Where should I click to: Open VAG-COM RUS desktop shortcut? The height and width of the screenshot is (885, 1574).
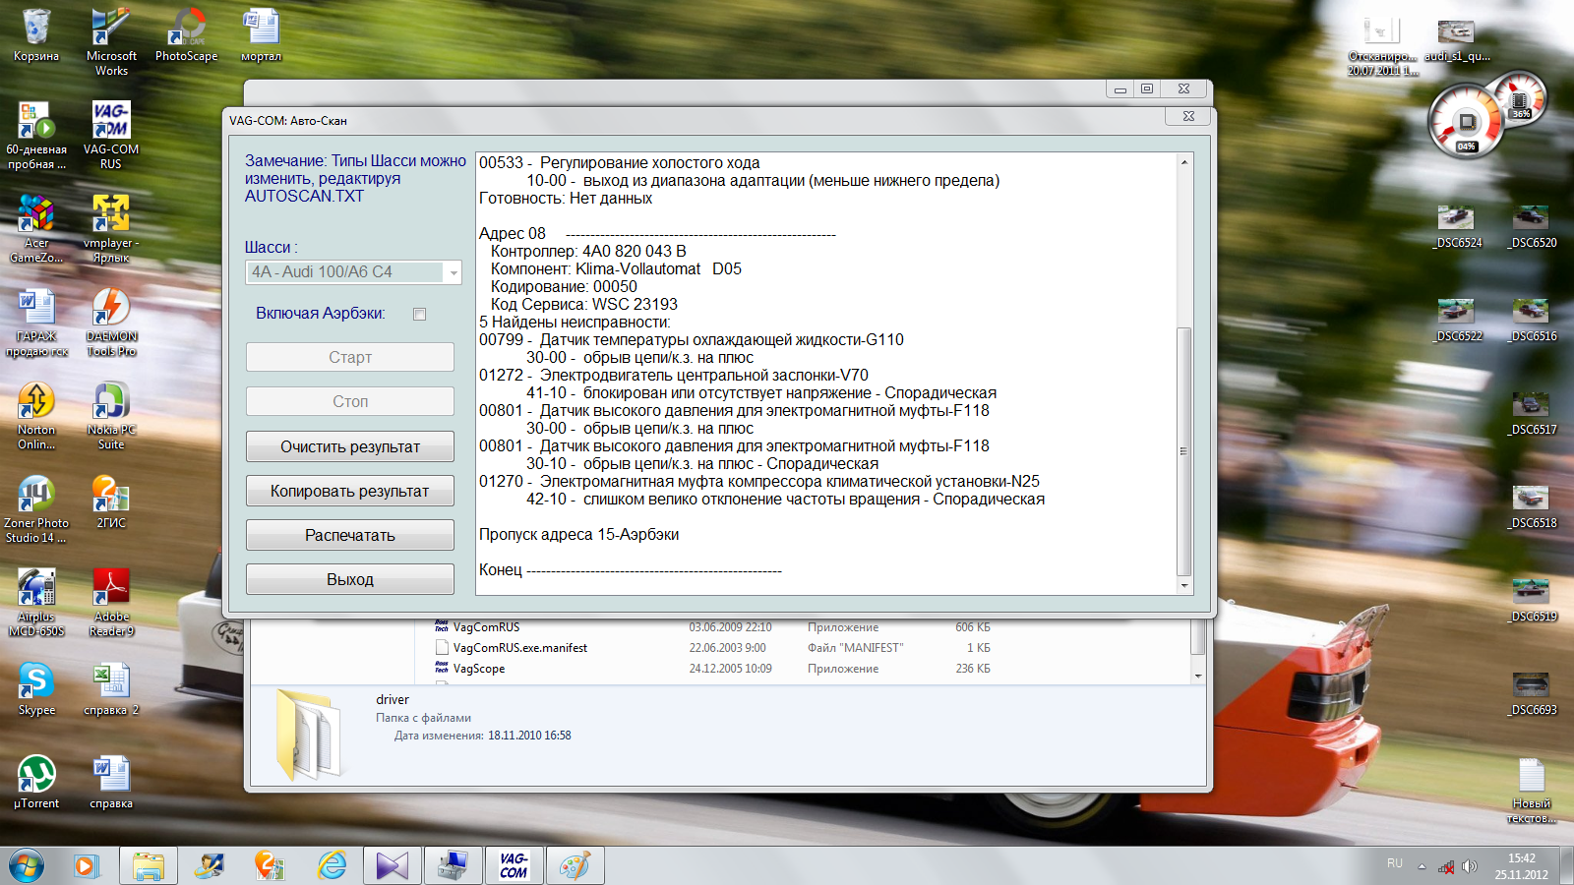tap(111, 122)
